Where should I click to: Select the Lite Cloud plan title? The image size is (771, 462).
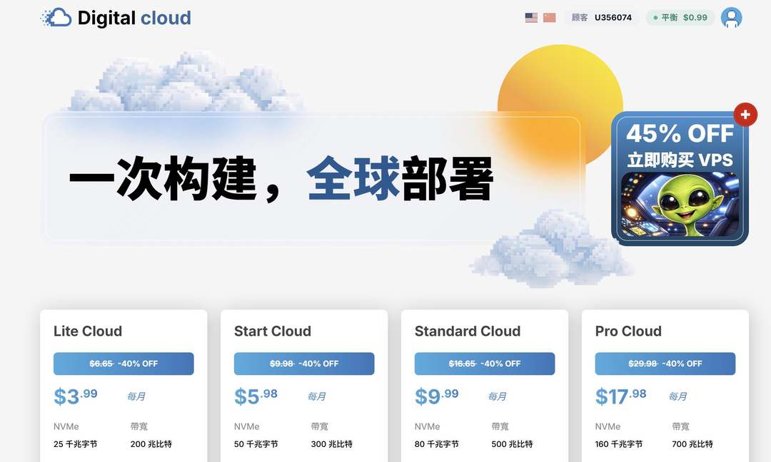click(x=88, y=331)
